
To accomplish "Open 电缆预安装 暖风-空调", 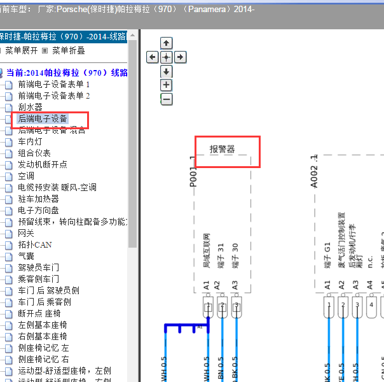I will point(57,187).
